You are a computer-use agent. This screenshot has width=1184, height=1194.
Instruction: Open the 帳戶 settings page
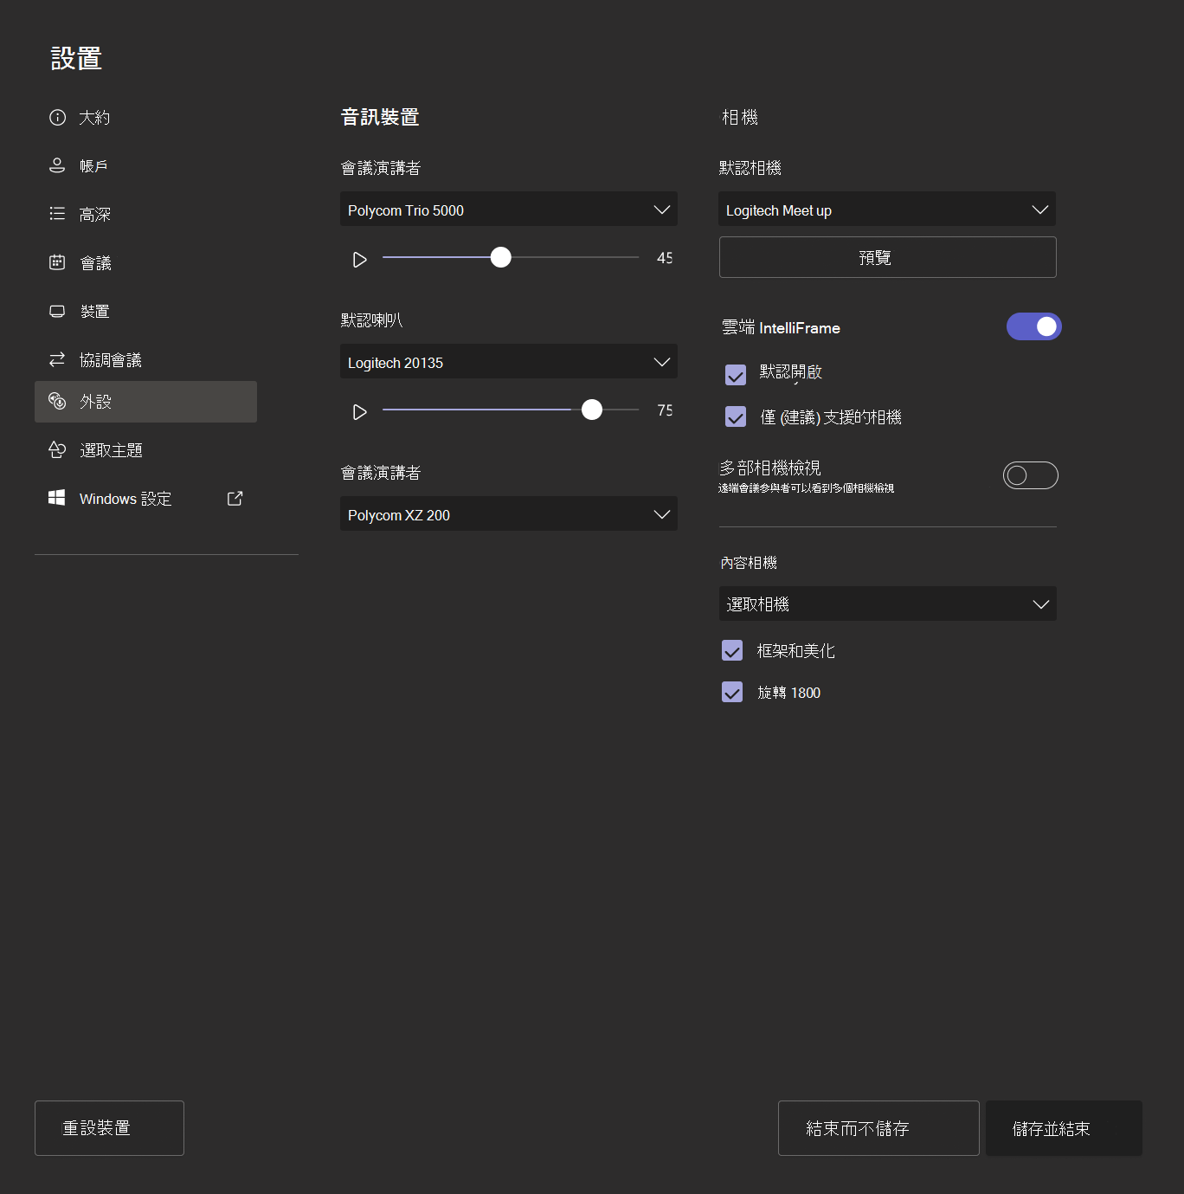click(145, 166)
